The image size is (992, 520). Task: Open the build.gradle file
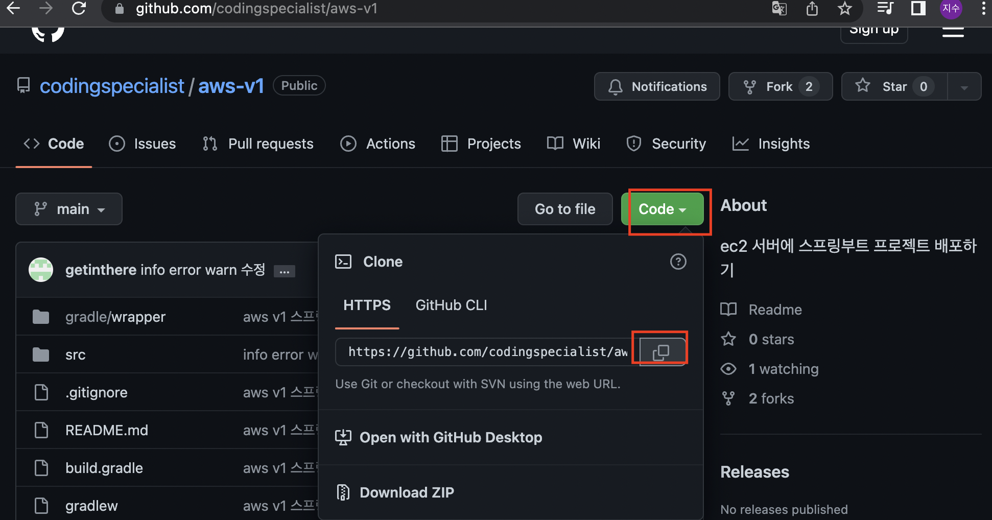[104, 468]
